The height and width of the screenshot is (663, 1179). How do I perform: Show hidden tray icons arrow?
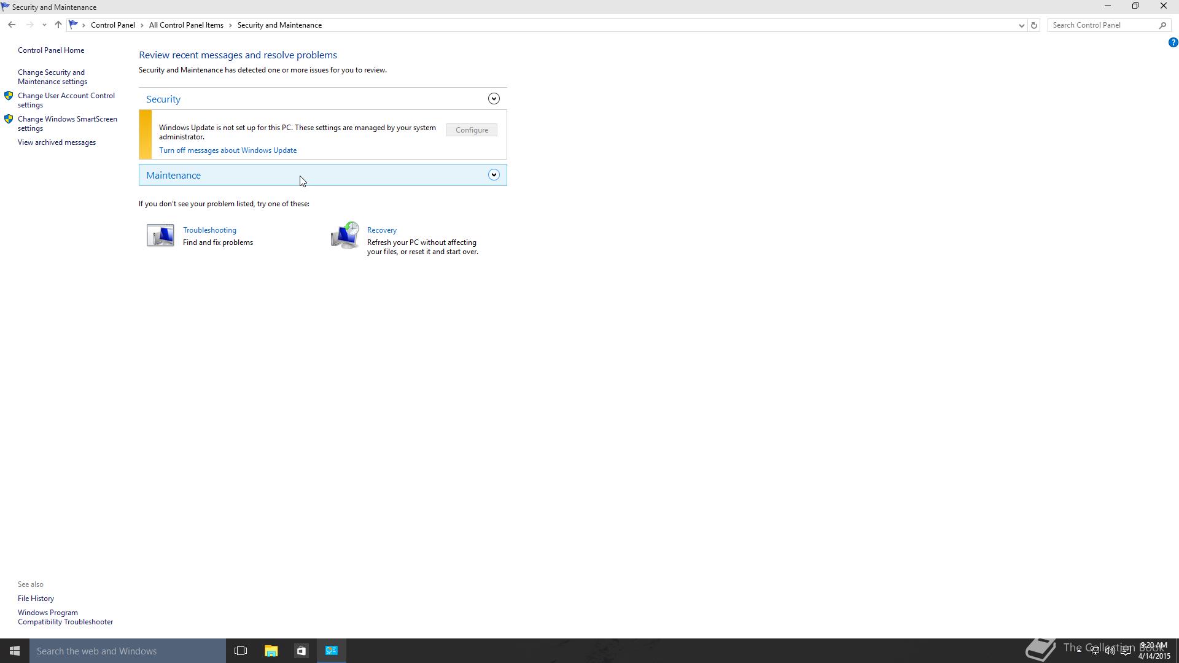coord(1079,651)
